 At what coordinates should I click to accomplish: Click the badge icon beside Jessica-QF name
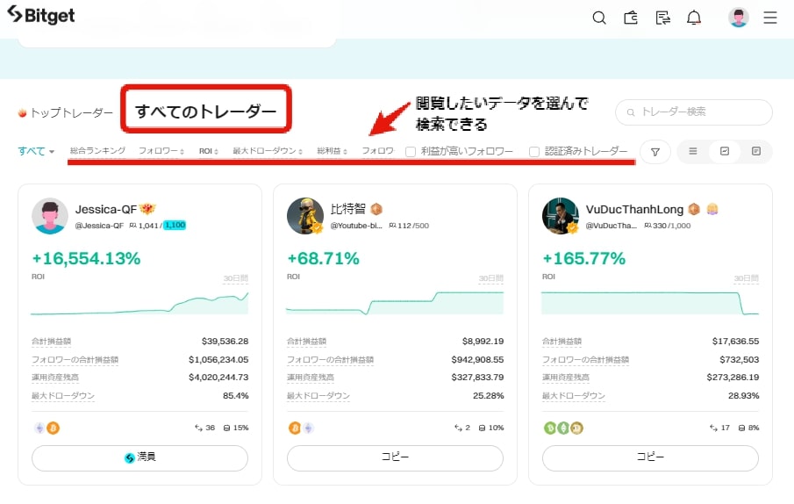(147, 209)
